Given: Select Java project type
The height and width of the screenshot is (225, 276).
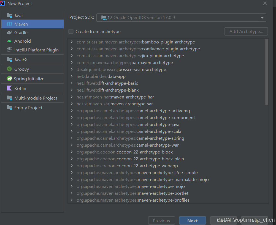Looking at the screenshot, I should point(33,15).
